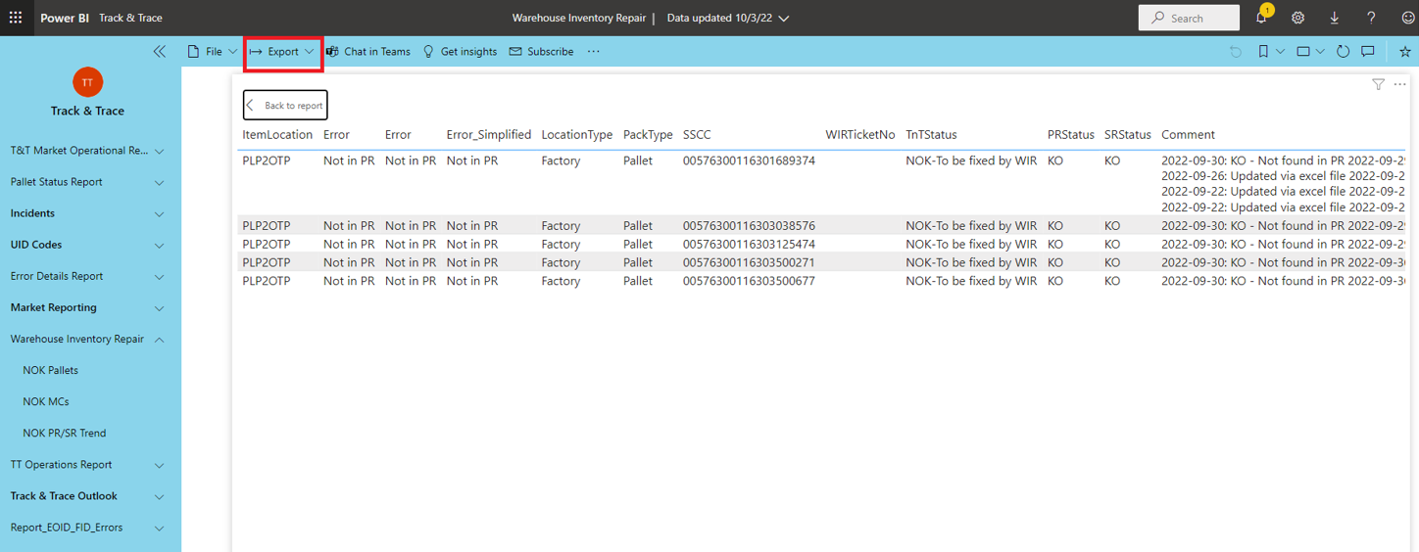
Task: Select SSCC cell 00576300116301689374
Action: pos(749,161)
